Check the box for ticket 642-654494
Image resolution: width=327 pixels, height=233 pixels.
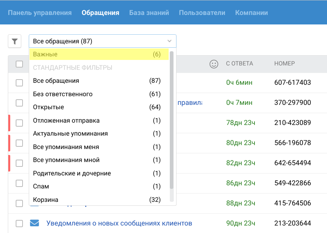coord(19,163)
